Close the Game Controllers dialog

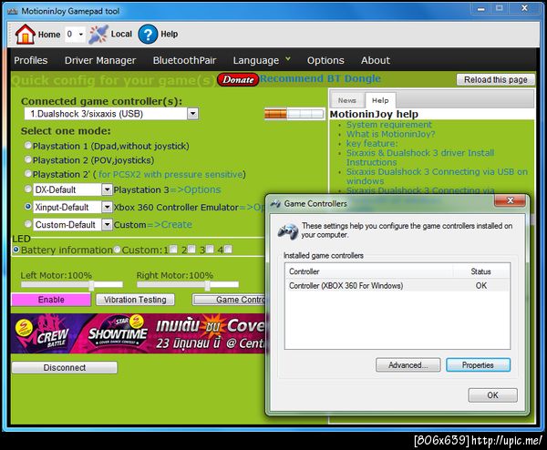click(510, 200)
